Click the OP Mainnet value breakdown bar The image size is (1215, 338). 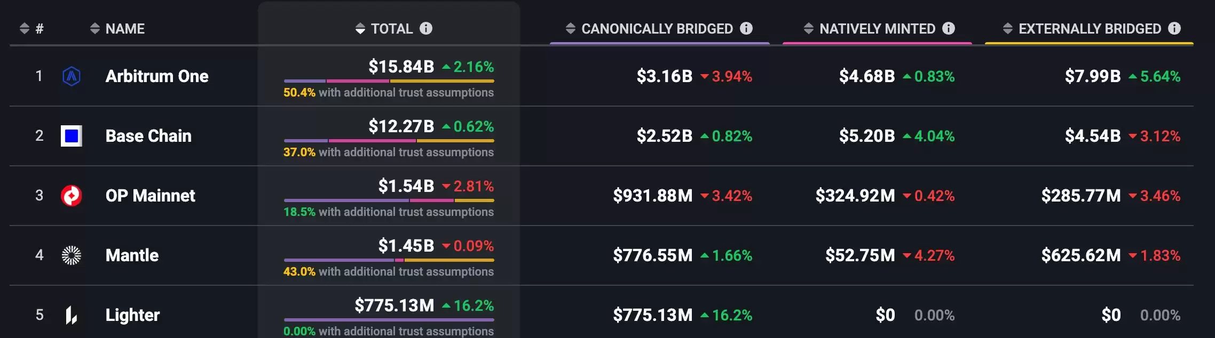point(389,200)
